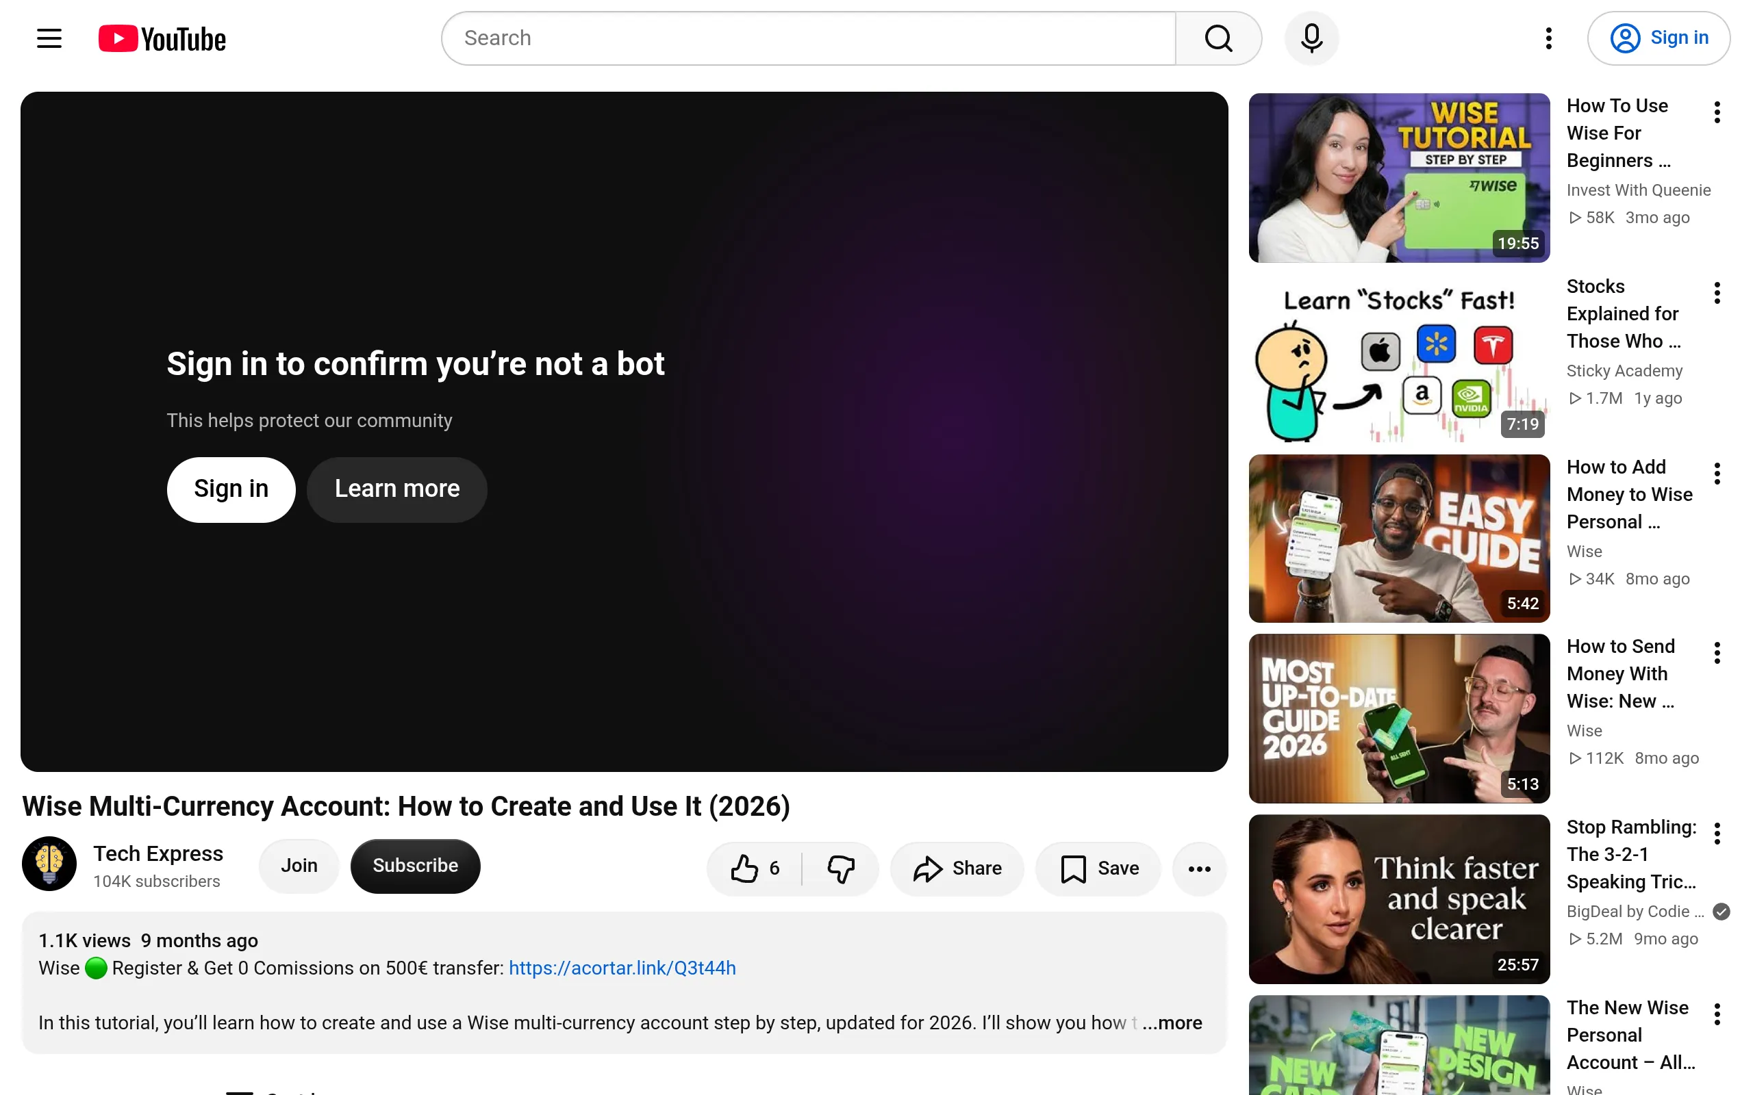
Task: Open Most Up-To-Date Guide 2026 thumbnail
Action: coord(1399,719)
